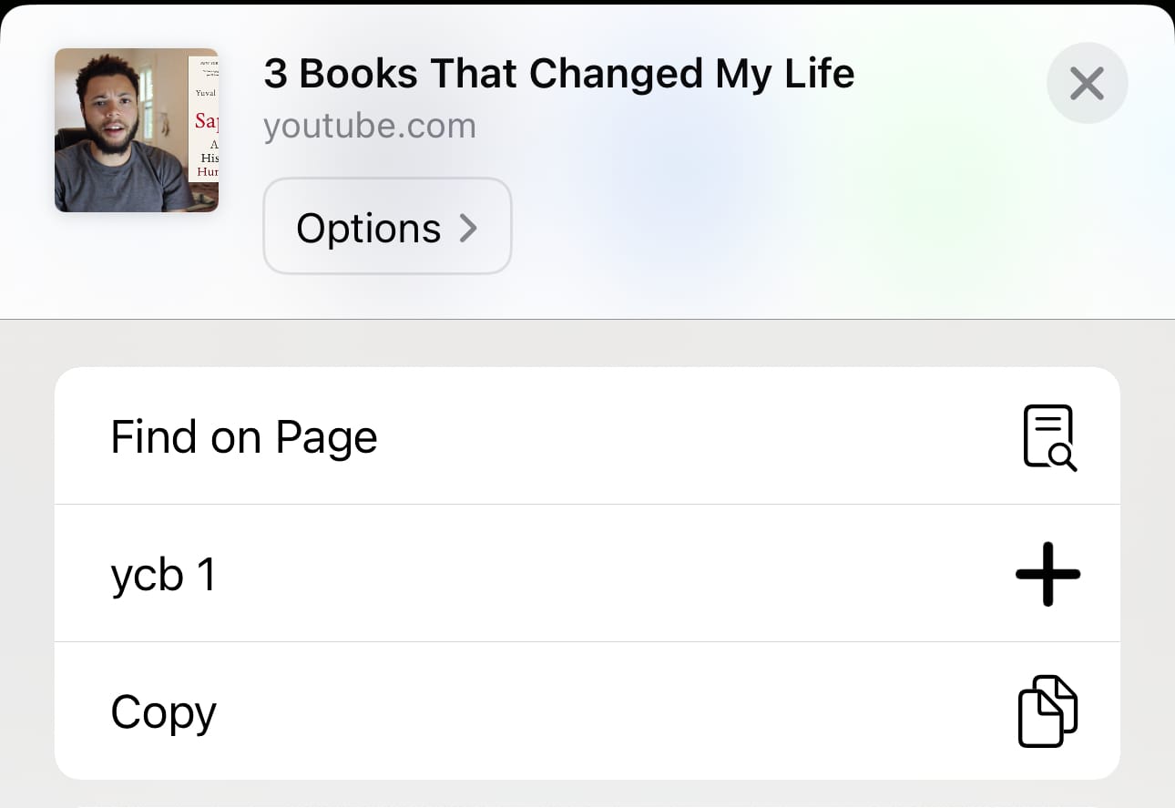Tap the Find on Page document-search icon
Screen dimensions: 1175x808
pos(1049,437)
